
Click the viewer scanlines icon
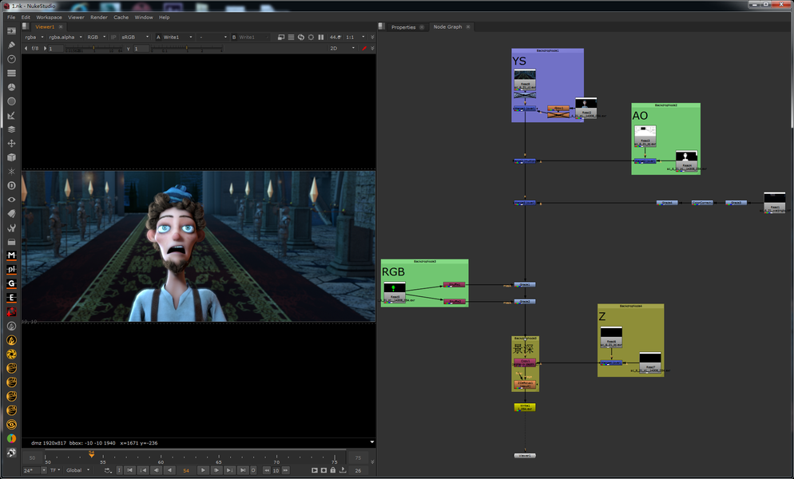click(x=292, y=37)
